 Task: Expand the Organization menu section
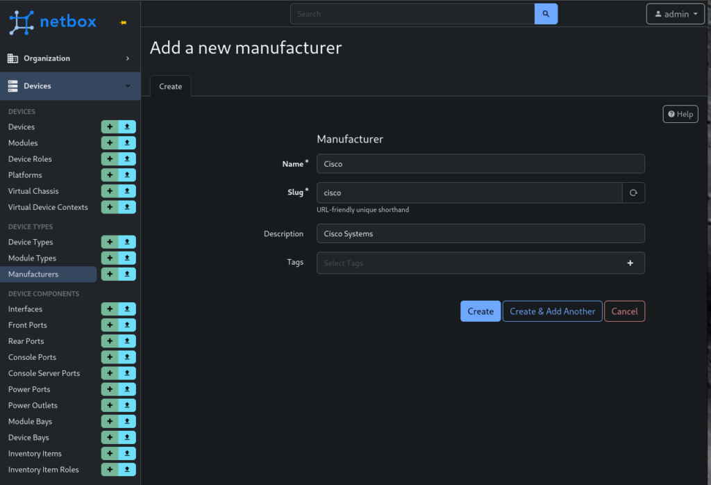pos(69,58)
